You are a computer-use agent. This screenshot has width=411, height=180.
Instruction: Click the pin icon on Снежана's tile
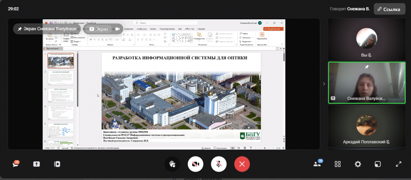367,67
